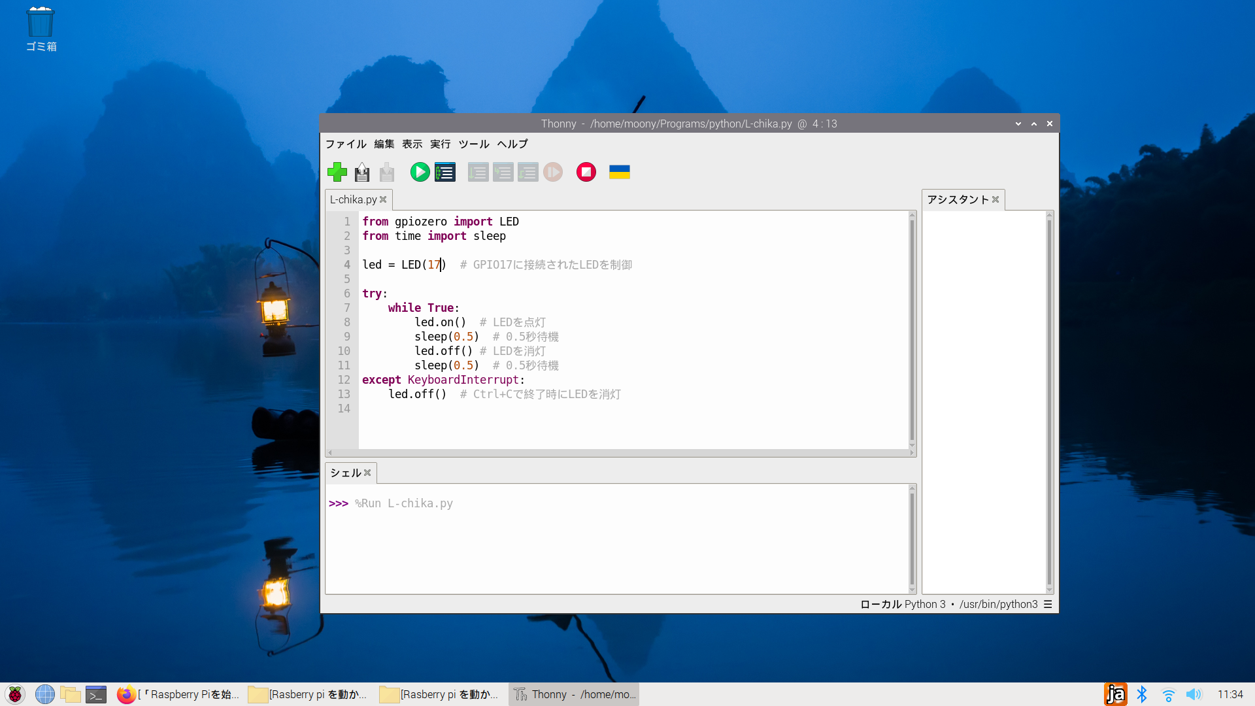Click the Step over debug icon
1255x706 pixels.
point(478,172)
